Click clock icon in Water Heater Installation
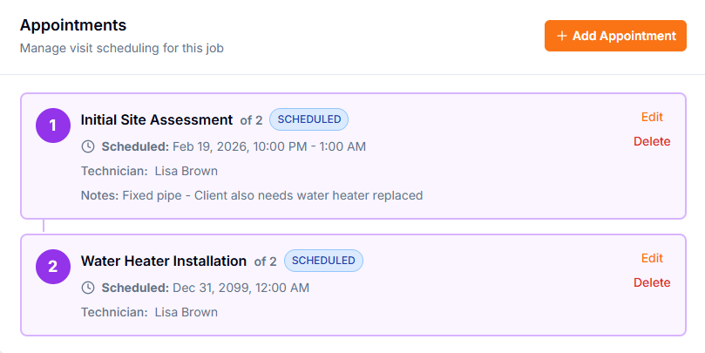Image resolution: width=705 pixels, height=353 pixels. (x=88, y=287)
